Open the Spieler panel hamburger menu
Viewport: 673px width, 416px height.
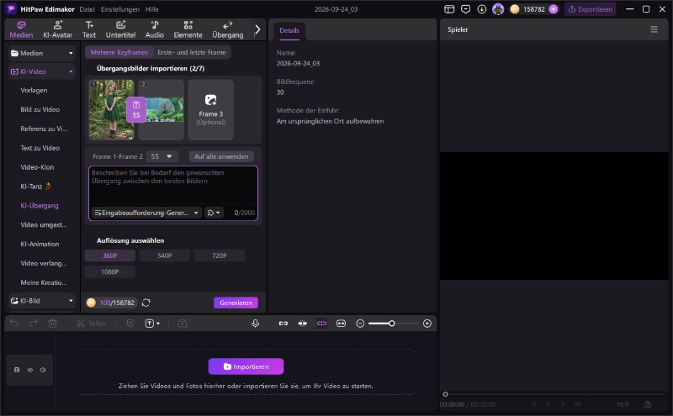click(x=654, y=29)
